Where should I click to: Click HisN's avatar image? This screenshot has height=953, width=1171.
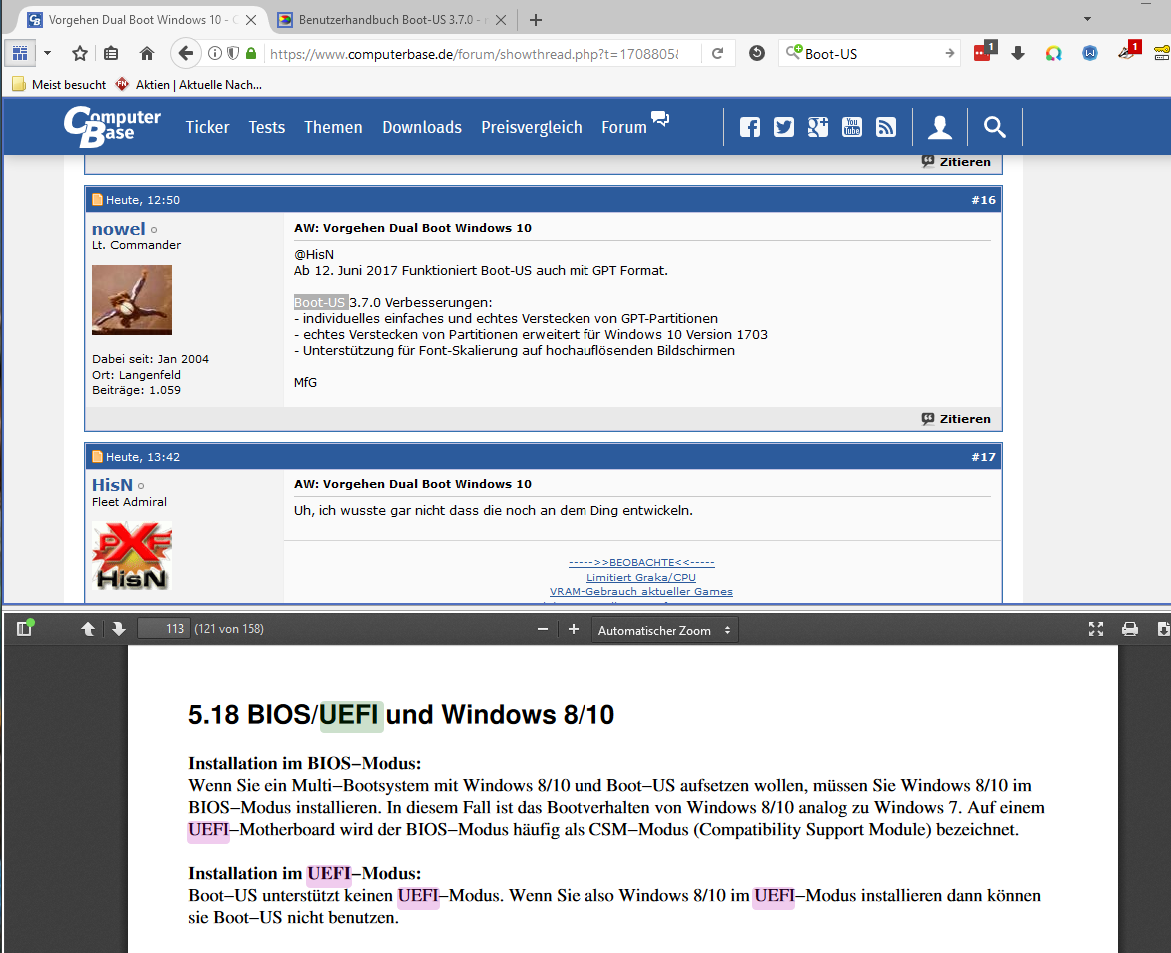point(132,556)
